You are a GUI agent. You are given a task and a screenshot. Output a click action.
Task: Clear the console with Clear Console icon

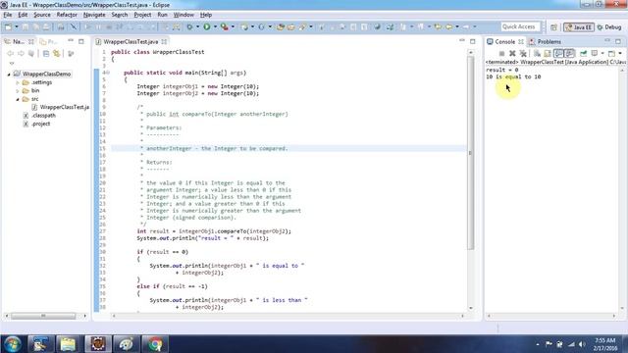click(537, 54)
